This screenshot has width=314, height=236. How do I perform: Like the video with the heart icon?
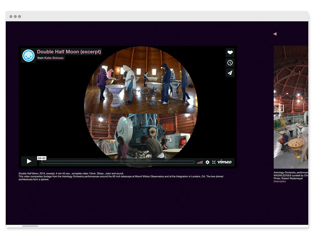point(230,52)
